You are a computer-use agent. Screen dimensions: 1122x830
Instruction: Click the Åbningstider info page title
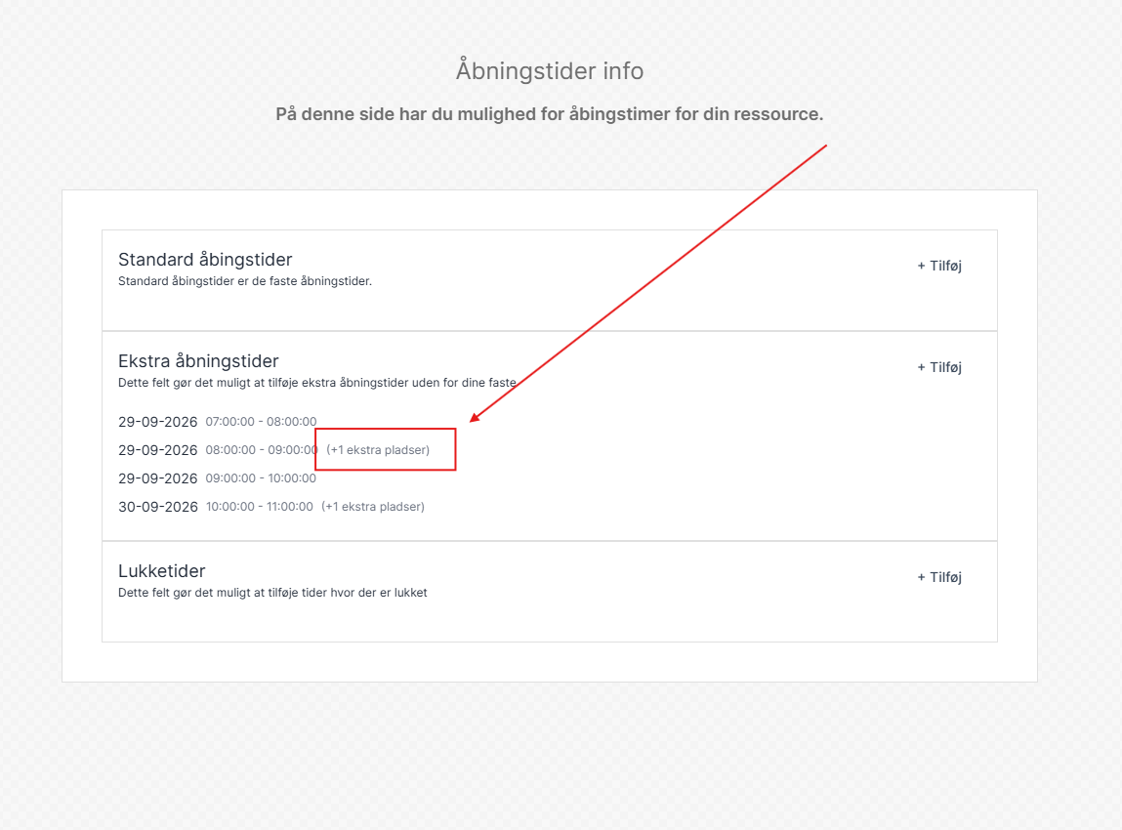(x=550, y=71)
